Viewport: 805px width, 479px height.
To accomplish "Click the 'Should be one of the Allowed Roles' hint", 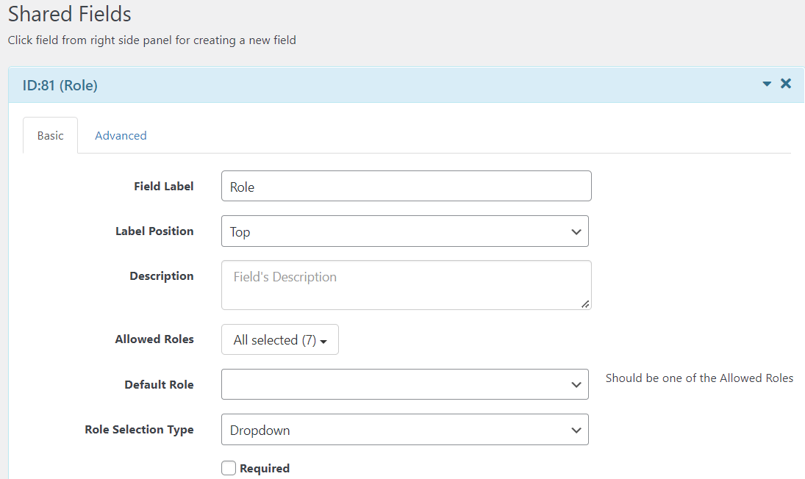I will click(x=699, y=378).
